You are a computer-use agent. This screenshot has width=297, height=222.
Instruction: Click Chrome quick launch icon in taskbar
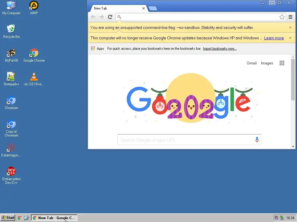tap(19, 218)
